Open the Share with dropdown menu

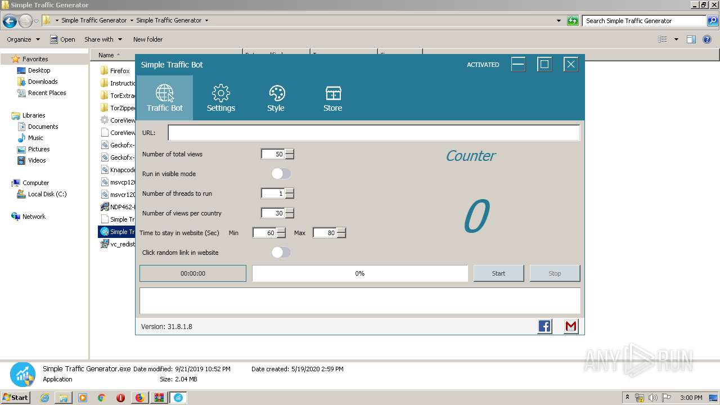(x=103, y=39)
